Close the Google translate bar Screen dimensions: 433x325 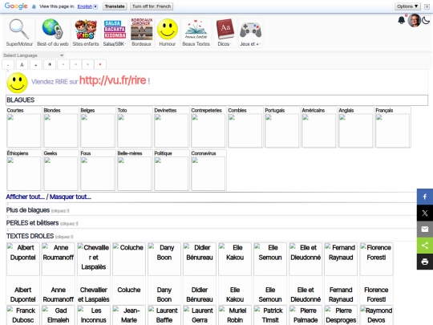click(427, 6)
